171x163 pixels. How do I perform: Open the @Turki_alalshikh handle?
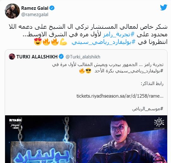click(83, 57)
